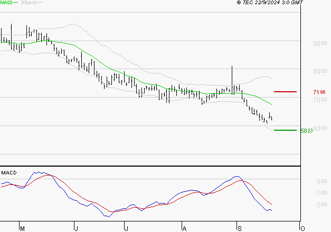Click the MACD panel title

(x=9, y=173)
